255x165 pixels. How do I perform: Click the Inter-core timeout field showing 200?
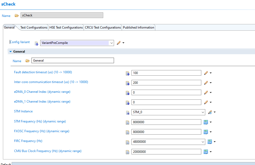(166, 82)
